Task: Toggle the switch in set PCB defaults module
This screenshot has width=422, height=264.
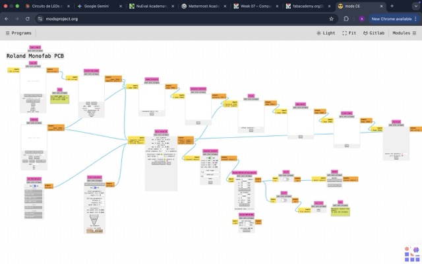Action: coord(34,186)
